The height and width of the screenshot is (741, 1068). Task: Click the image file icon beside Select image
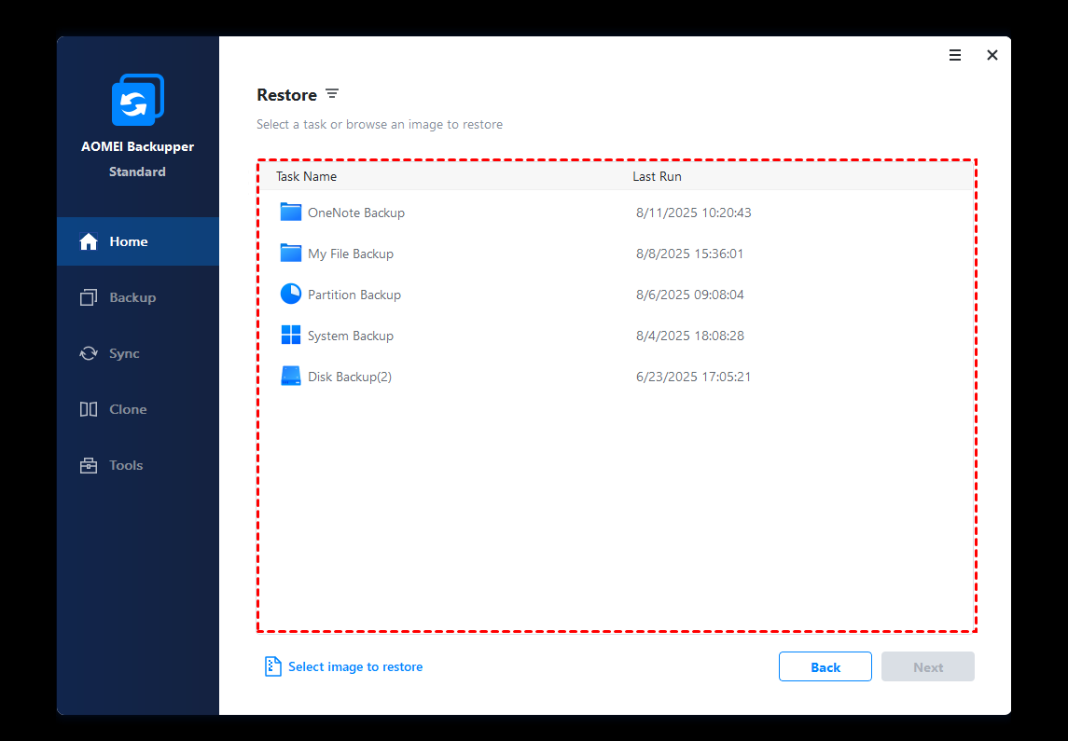click(272, 666)
